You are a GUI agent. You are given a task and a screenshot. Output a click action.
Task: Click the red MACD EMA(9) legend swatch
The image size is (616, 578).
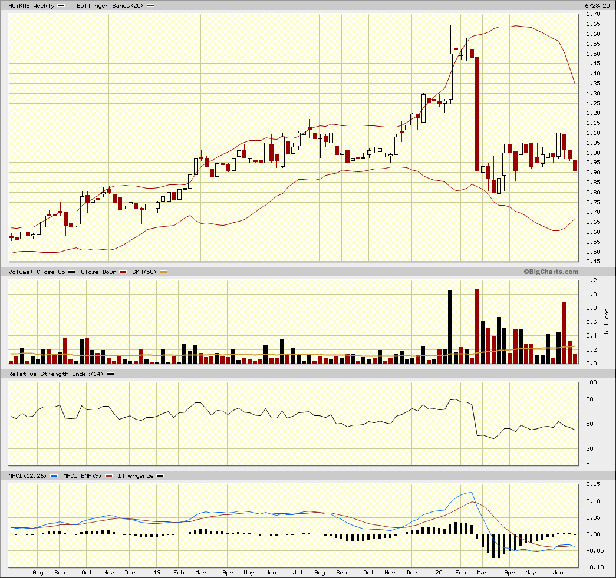coord(109,475)
